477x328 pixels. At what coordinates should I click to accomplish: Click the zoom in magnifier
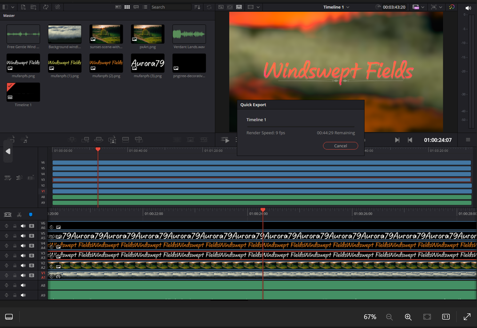point(408,317)
